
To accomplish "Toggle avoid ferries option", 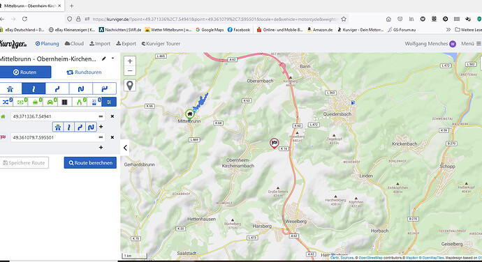I will (x=36, y=102).
